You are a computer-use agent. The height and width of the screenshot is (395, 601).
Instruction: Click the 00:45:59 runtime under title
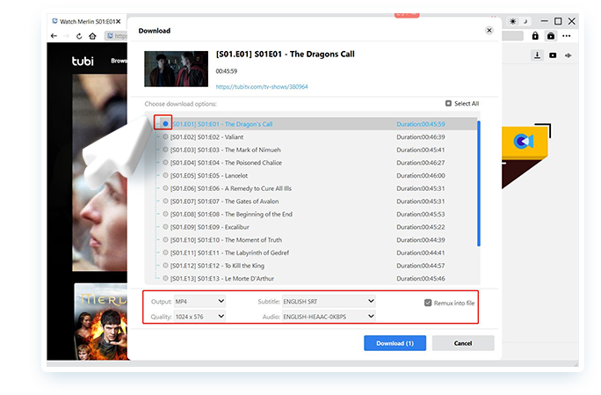point(226,71)
